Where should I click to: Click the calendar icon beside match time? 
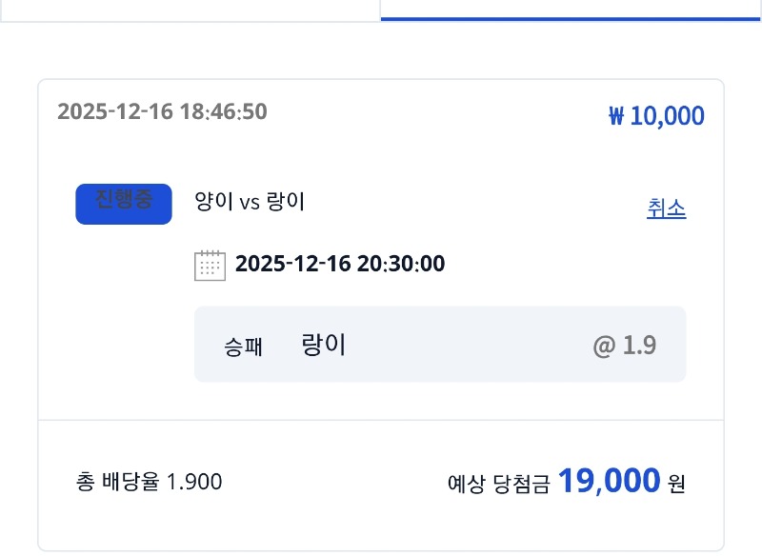click(210, 265)
